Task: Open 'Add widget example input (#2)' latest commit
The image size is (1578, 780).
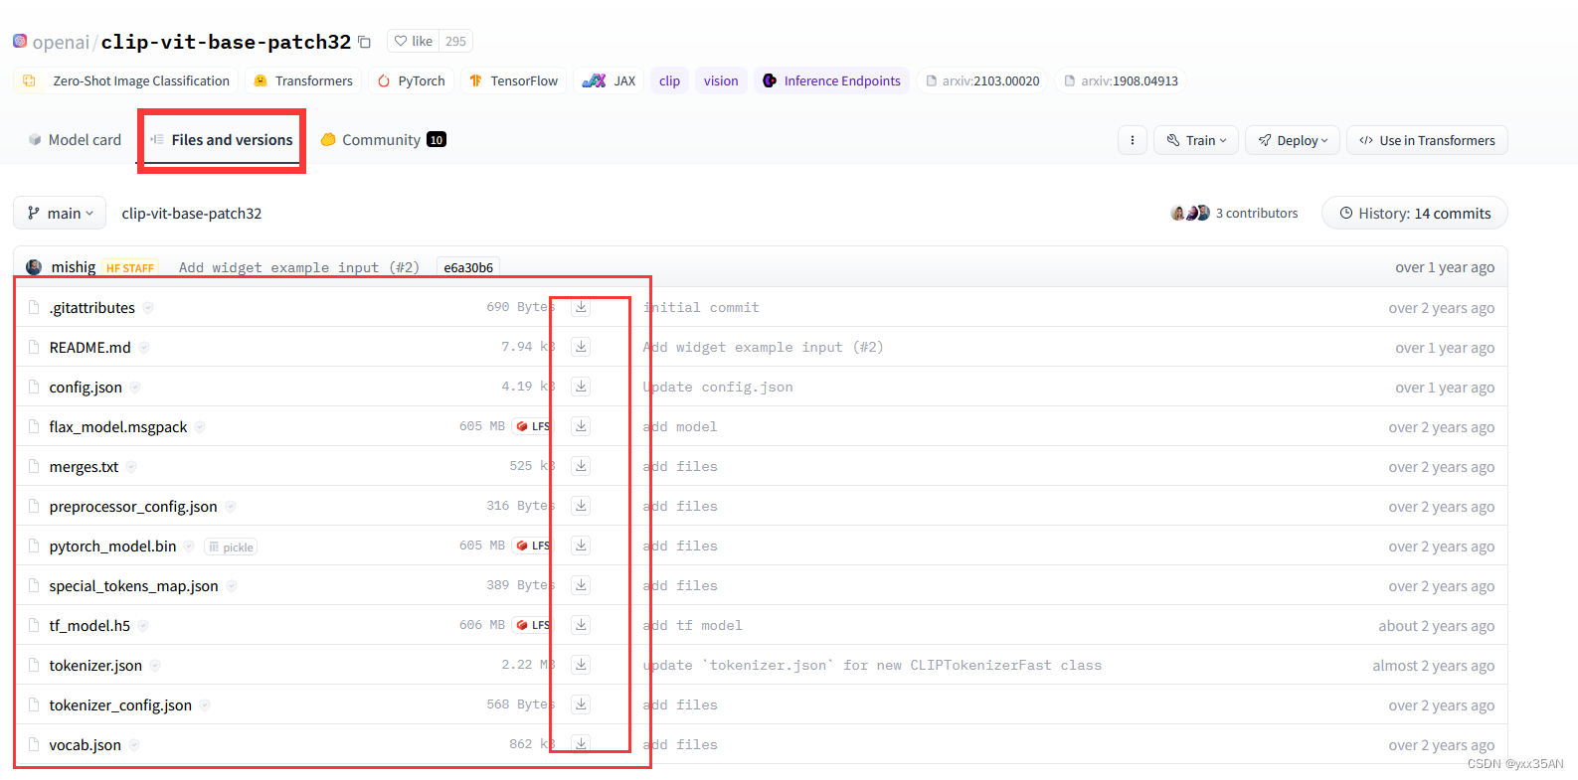Action: point(299,267)
